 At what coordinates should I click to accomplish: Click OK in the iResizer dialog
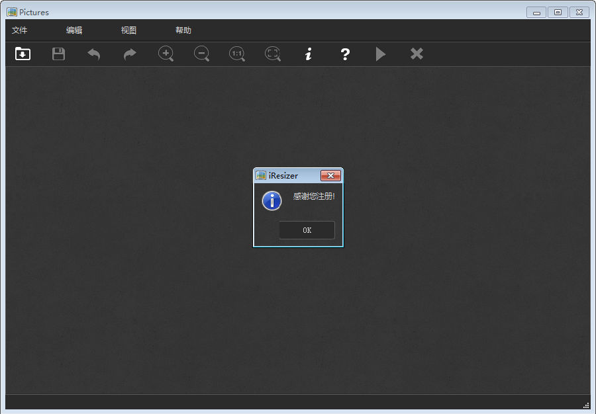click(x=307, y=230)
